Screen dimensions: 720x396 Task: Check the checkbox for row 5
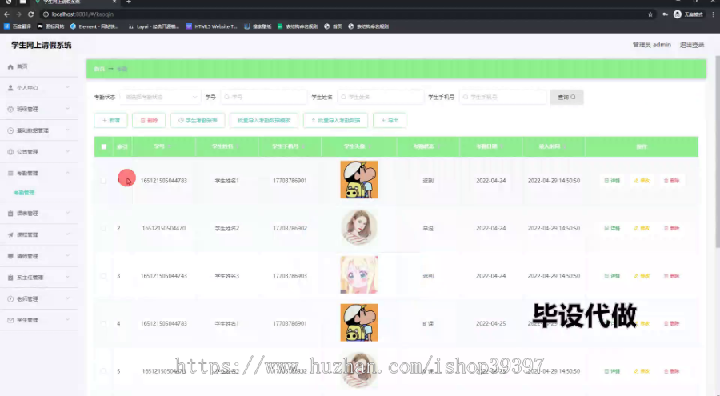tap(103, 371)
